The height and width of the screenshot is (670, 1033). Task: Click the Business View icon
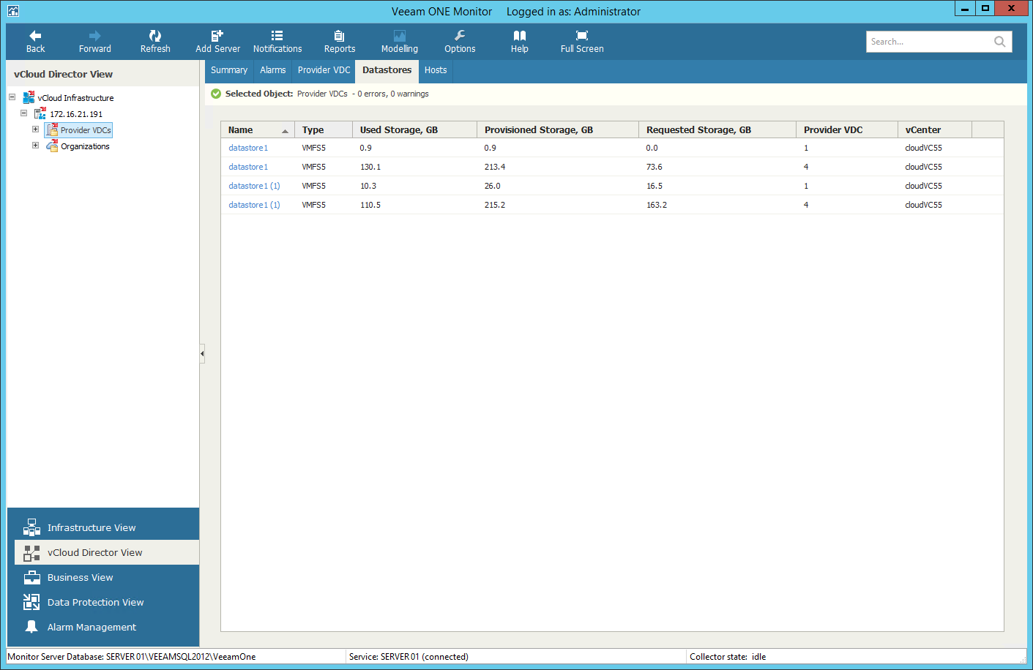click(x=31, y=577)
